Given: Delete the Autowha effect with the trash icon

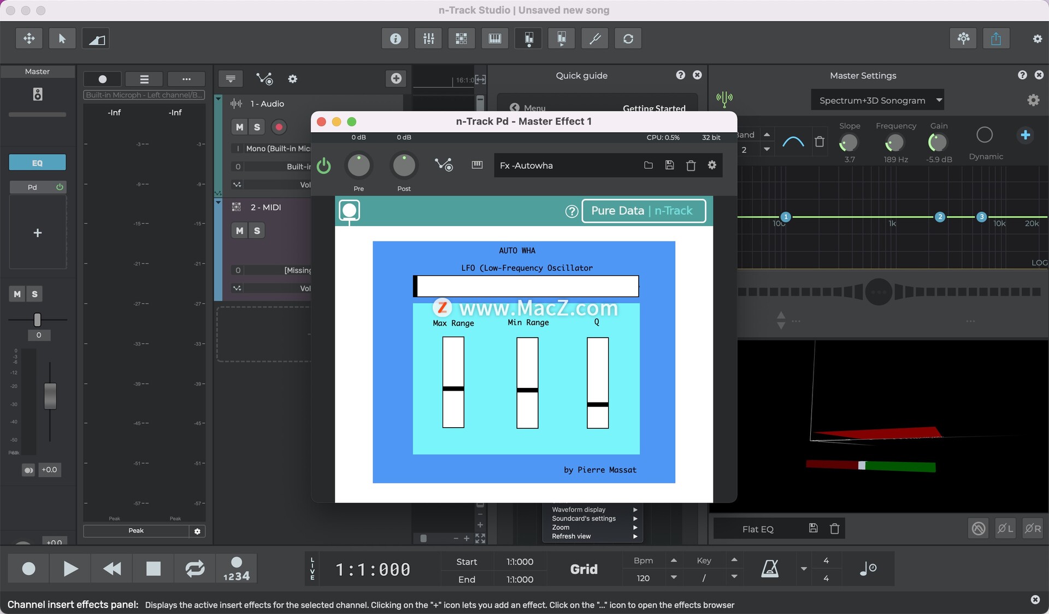Looking at the screenshot, I should pyautogui.click(x=691, y=165).
